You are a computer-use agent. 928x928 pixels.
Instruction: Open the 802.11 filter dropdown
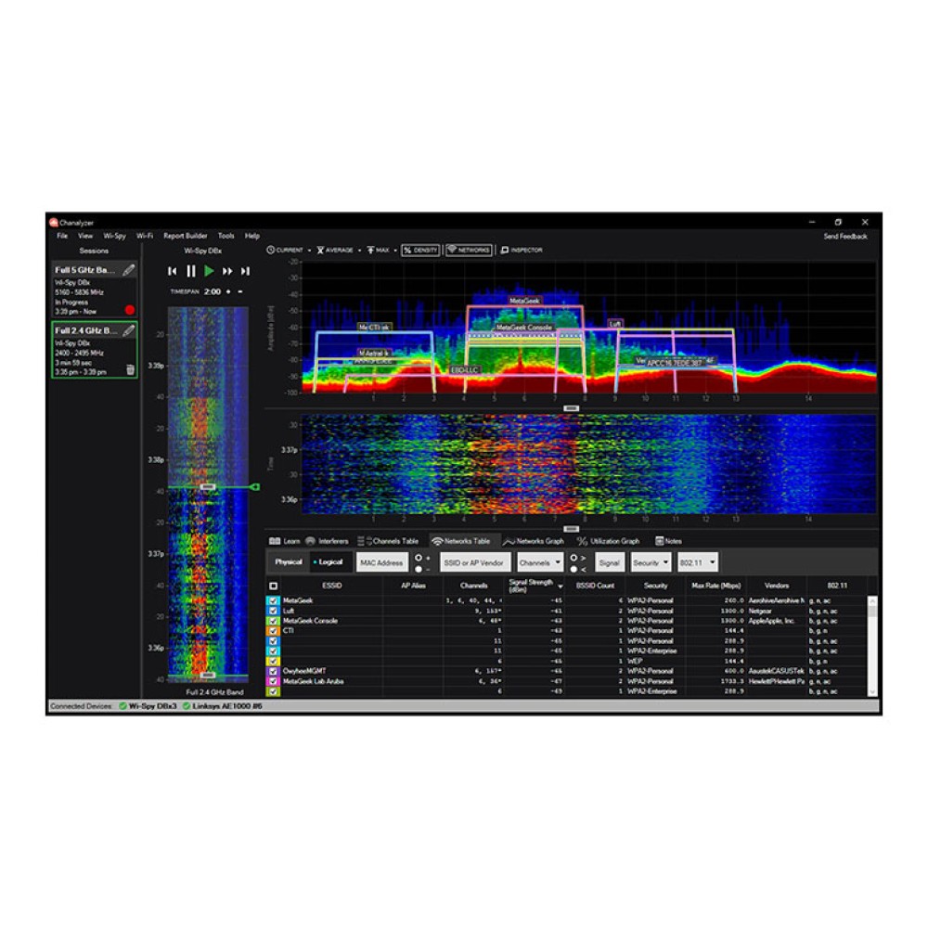point(698,563)
